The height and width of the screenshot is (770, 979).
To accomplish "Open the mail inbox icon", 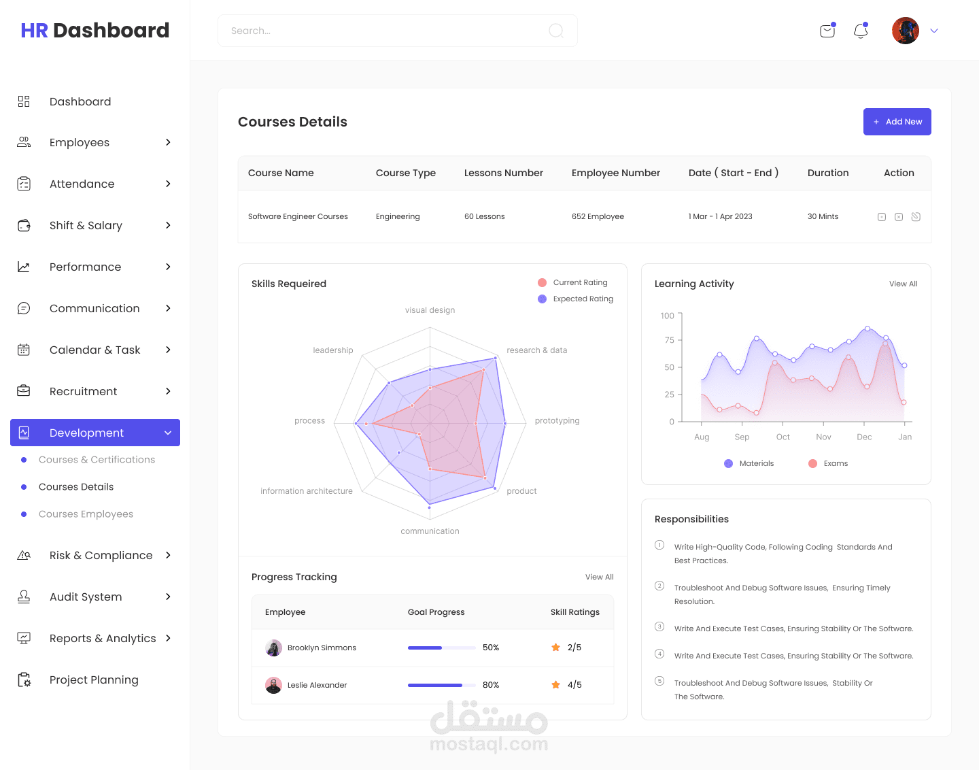I will (x=827, y=31).
